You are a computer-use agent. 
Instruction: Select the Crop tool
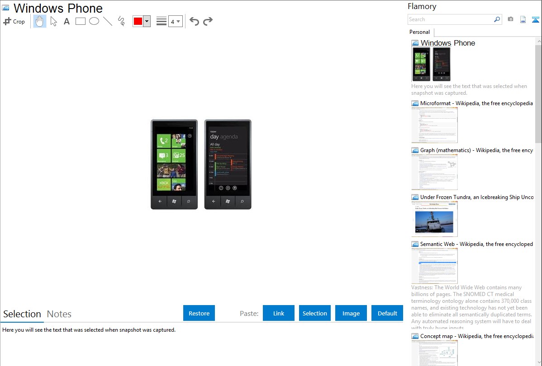pos(14,21)
